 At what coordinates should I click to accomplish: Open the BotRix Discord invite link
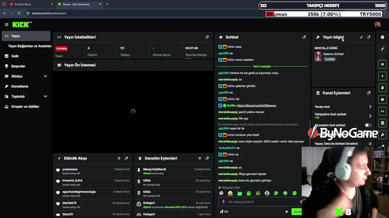coord(256,106)
